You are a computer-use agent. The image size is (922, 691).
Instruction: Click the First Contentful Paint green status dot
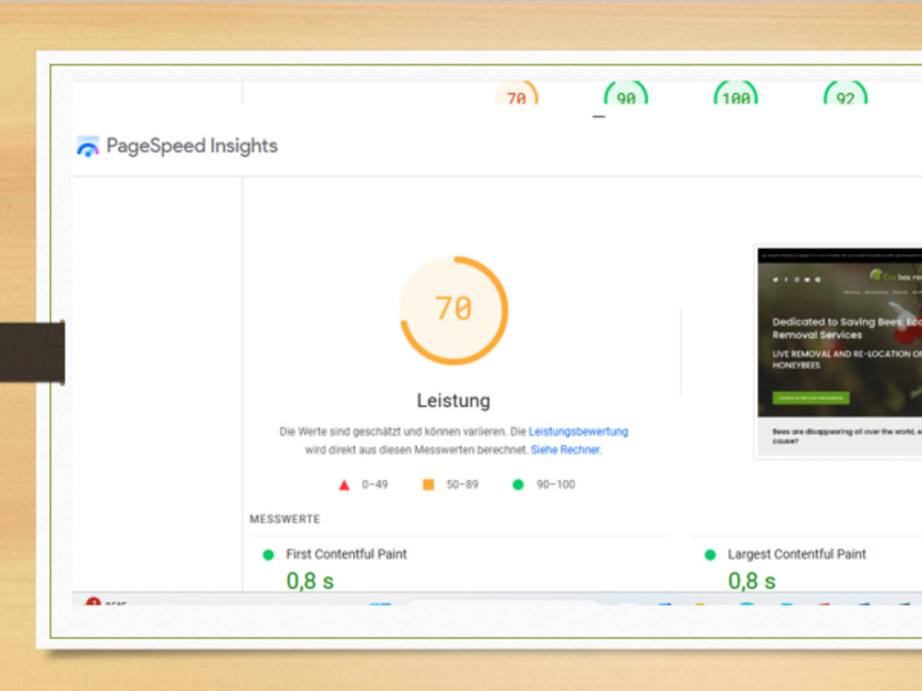pyautogui.click(x=268, y=555)
